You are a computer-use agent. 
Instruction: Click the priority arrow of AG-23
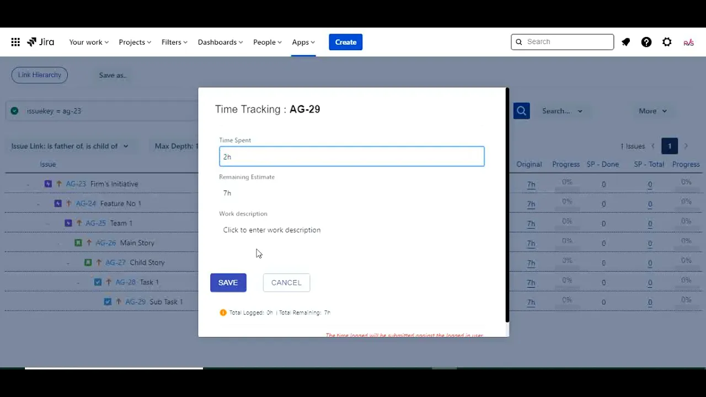[59, 184]
